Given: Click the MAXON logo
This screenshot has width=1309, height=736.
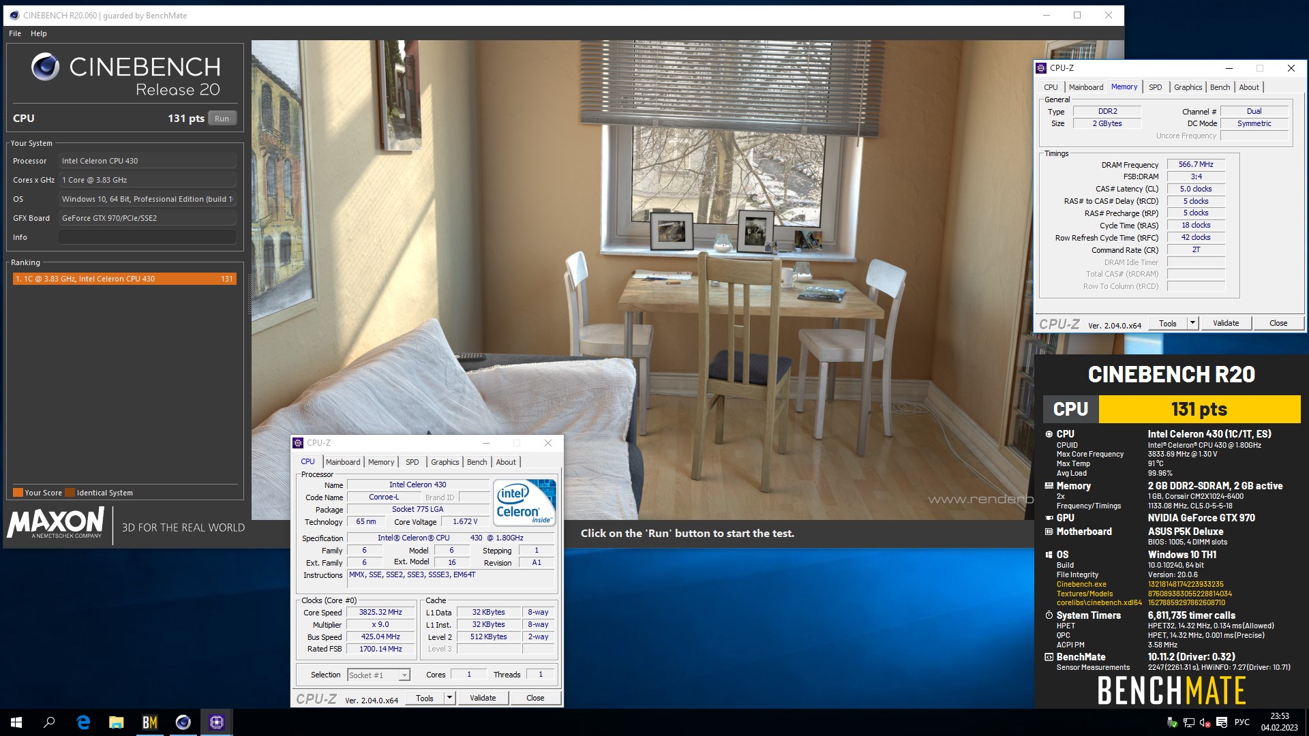Looking at the screenshot, I should tap(55, 523).
